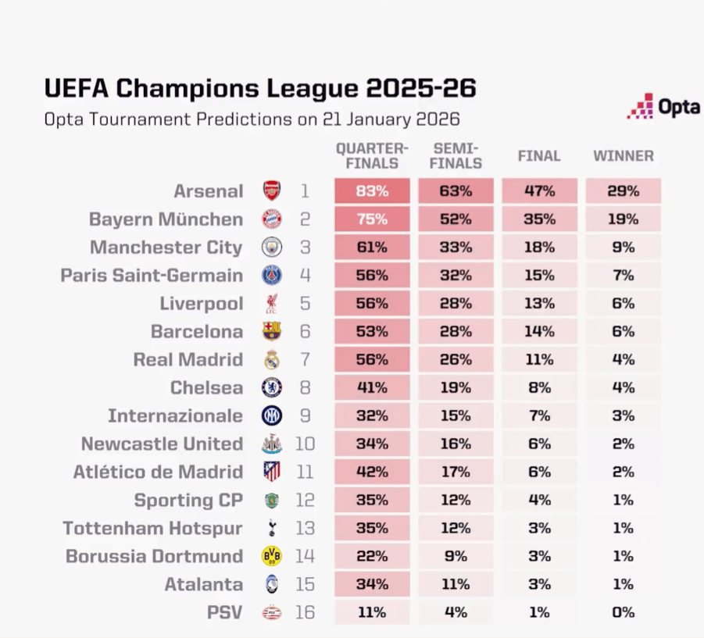Select the Barcelona crest icon
This screenshot has width=704, height=638.
point(272,332)
